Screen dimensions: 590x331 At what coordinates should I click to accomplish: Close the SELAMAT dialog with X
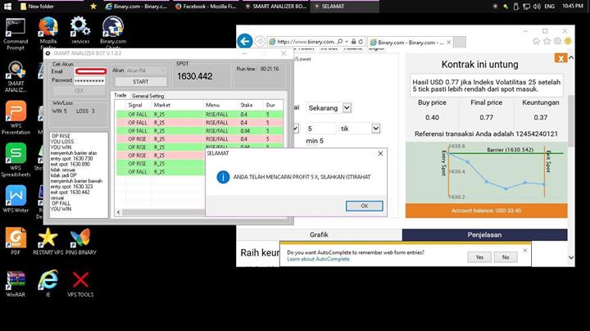coord(380,153)
